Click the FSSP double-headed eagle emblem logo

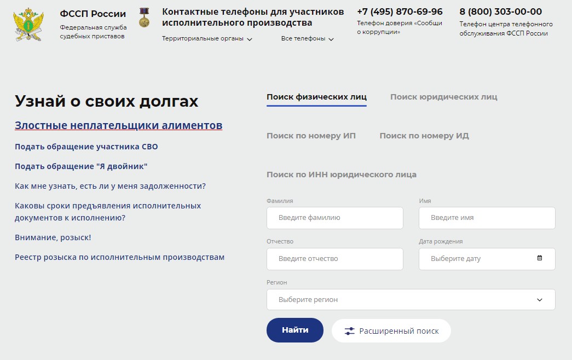coord(28,24)
